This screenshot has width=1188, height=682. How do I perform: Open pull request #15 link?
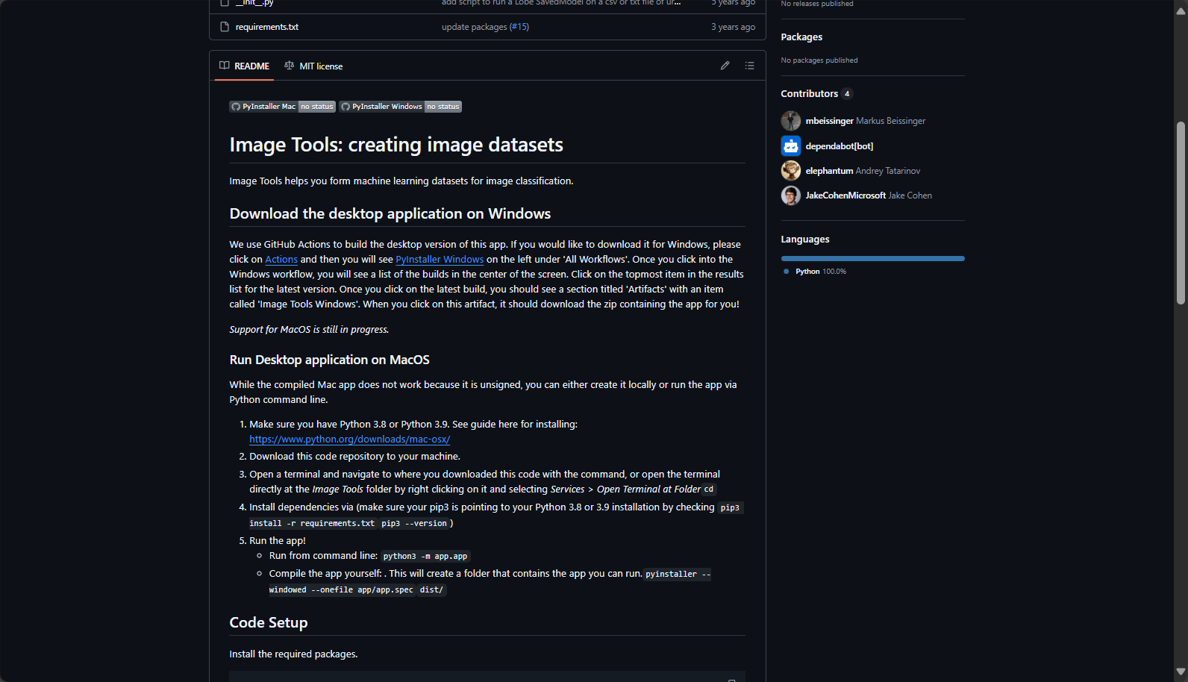[x=519, y=27]
